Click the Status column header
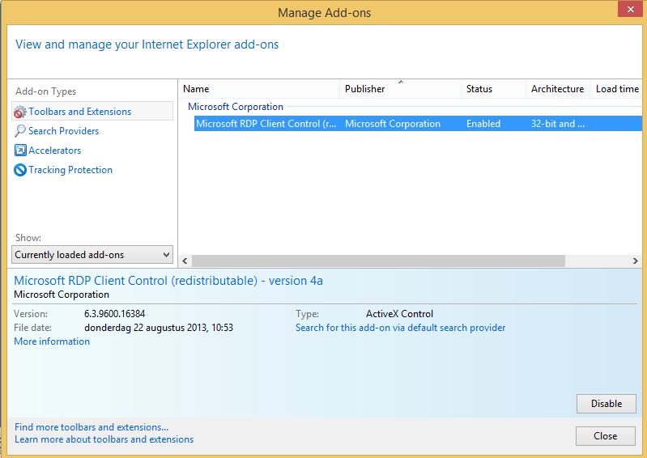Screen dimensions: 647x458 coord(493,89)
